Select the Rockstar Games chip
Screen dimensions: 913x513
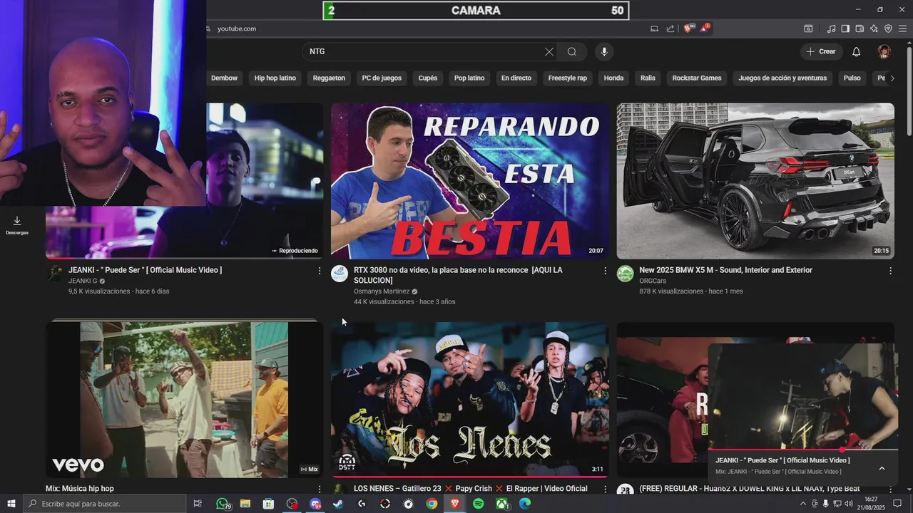coord(697,78)
